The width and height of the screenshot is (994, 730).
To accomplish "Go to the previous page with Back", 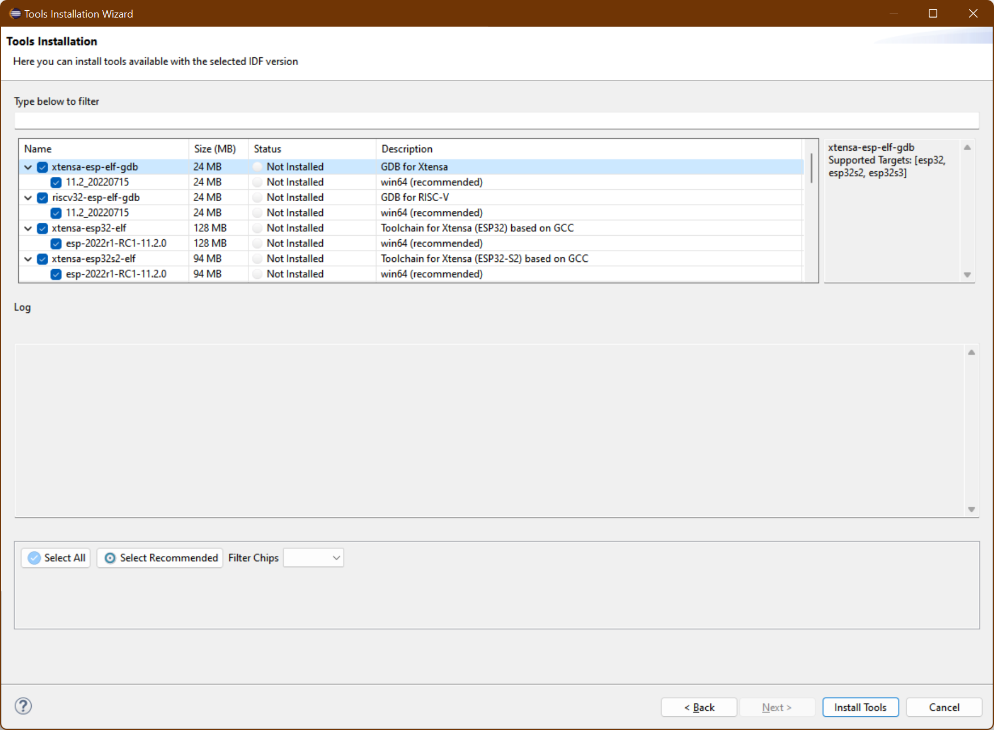I will 699,707.
